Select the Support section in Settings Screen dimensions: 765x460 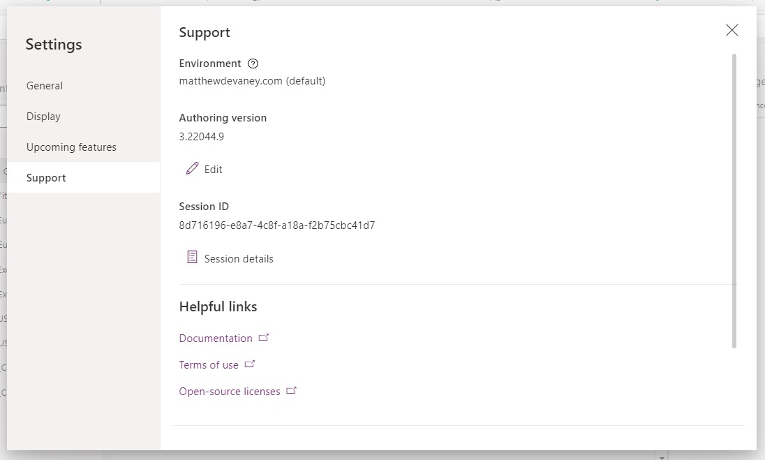46,177
